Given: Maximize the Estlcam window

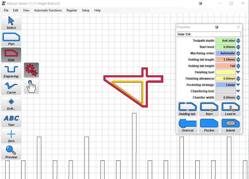Looking at the screenshot, I should pos(231,3).
